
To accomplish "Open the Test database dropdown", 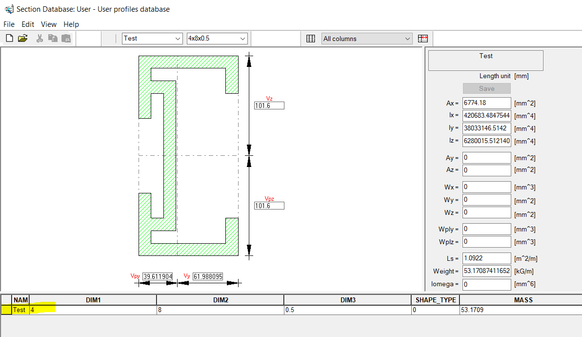I will (177, 38).
